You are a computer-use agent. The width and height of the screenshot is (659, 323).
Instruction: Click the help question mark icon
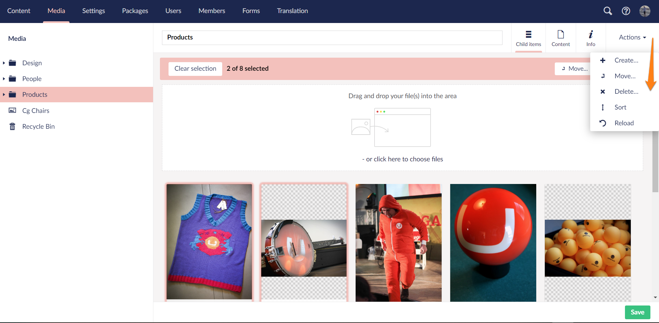(x=626, y=11)
